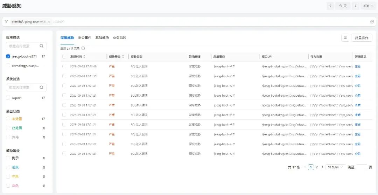Go to next date with right arrow

click(x=355, y=6)
